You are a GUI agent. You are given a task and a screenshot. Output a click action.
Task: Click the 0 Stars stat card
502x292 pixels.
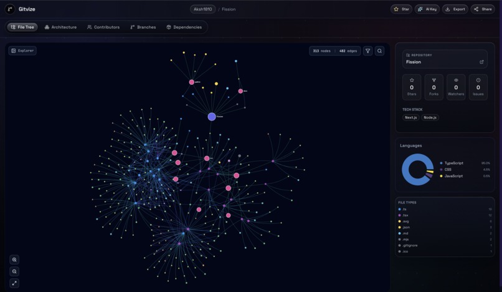click(412, 87)
